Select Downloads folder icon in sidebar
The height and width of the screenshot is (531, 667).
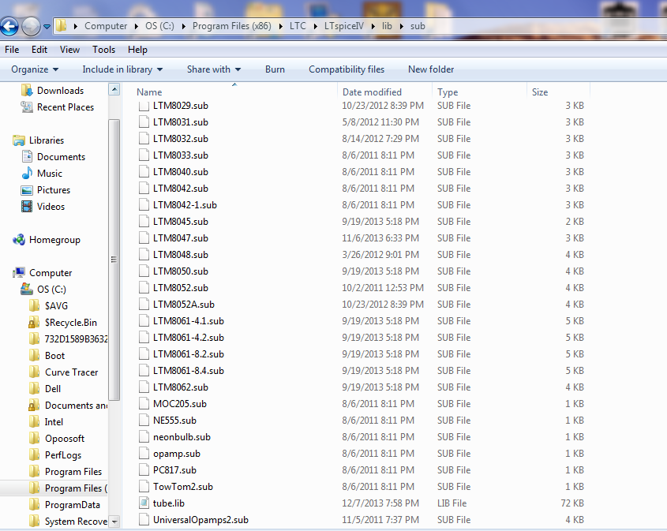(x=27, y=90)
